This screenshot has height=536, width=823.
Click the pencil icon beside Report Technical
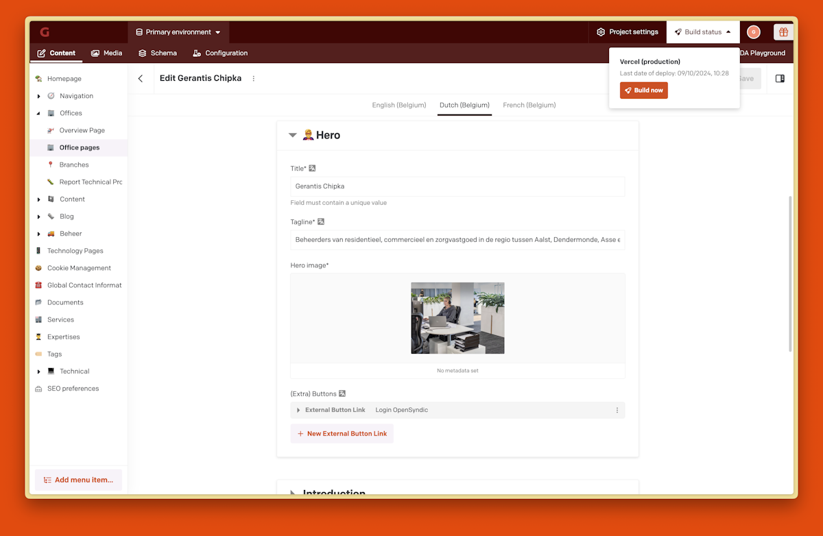51,182
